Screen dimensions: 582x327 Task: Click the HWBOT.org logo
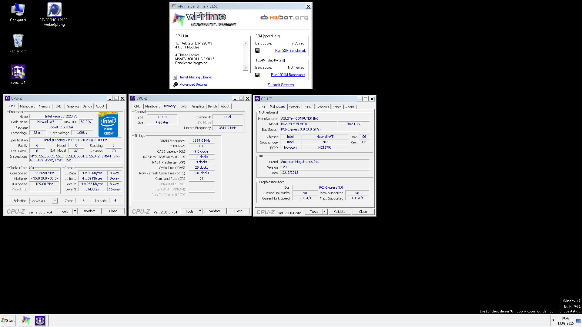tap(284, 18)
